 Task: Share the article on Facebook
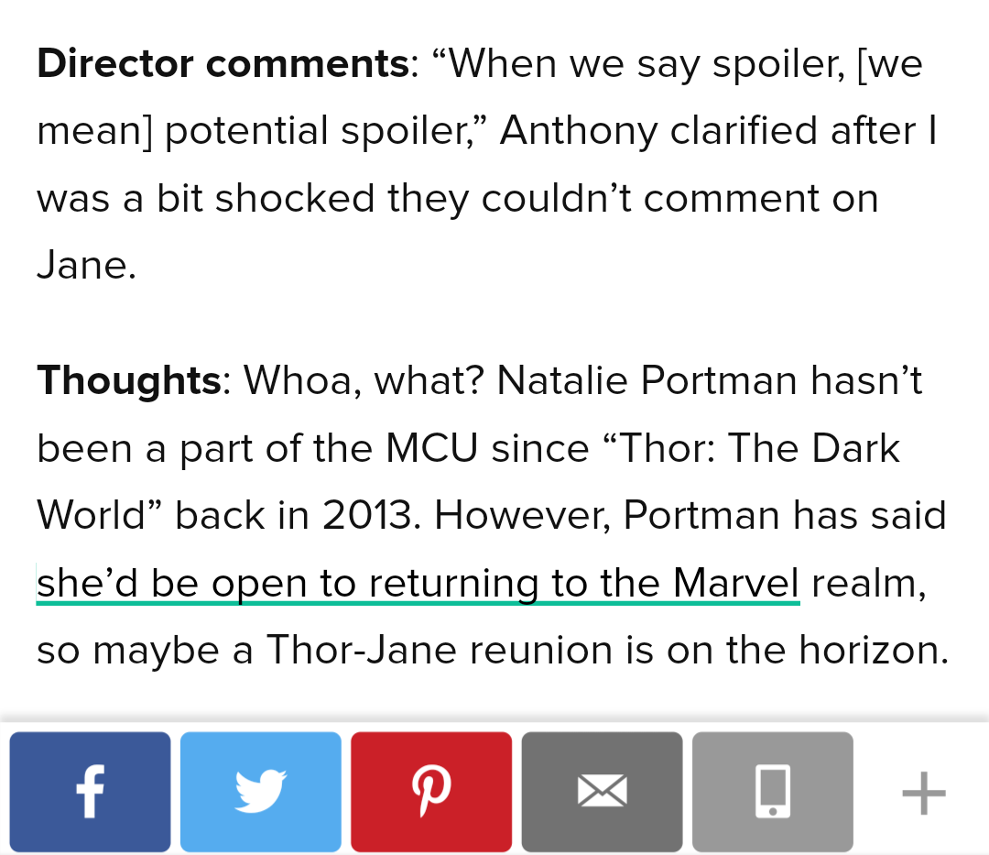pyautogui.click(x=90, y=792)
